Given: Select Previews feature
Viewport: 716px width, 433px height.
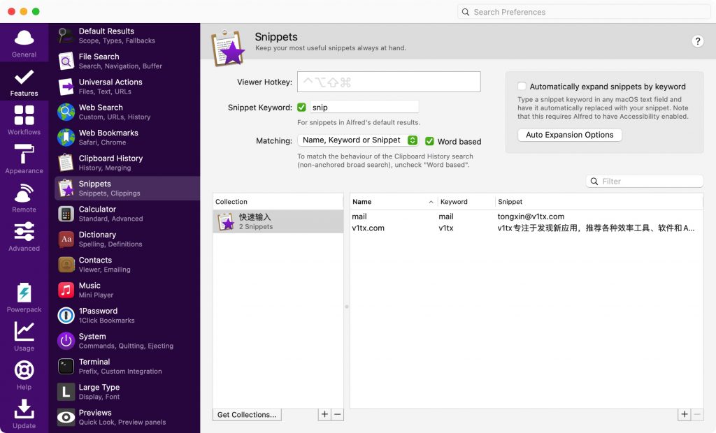Looking at the screenshot, I should coord(127,417).
